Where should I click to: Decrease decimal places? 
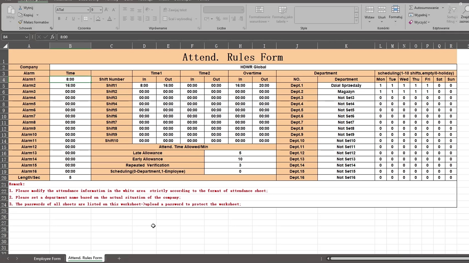pos(241,19)
